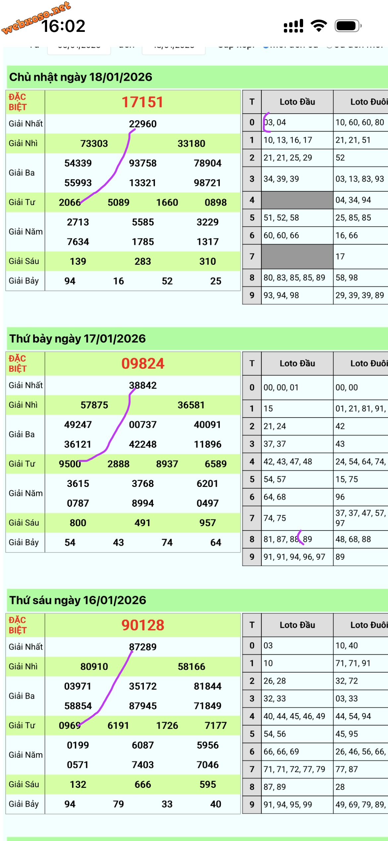Pick third prize number 35172

coord(143,686)
